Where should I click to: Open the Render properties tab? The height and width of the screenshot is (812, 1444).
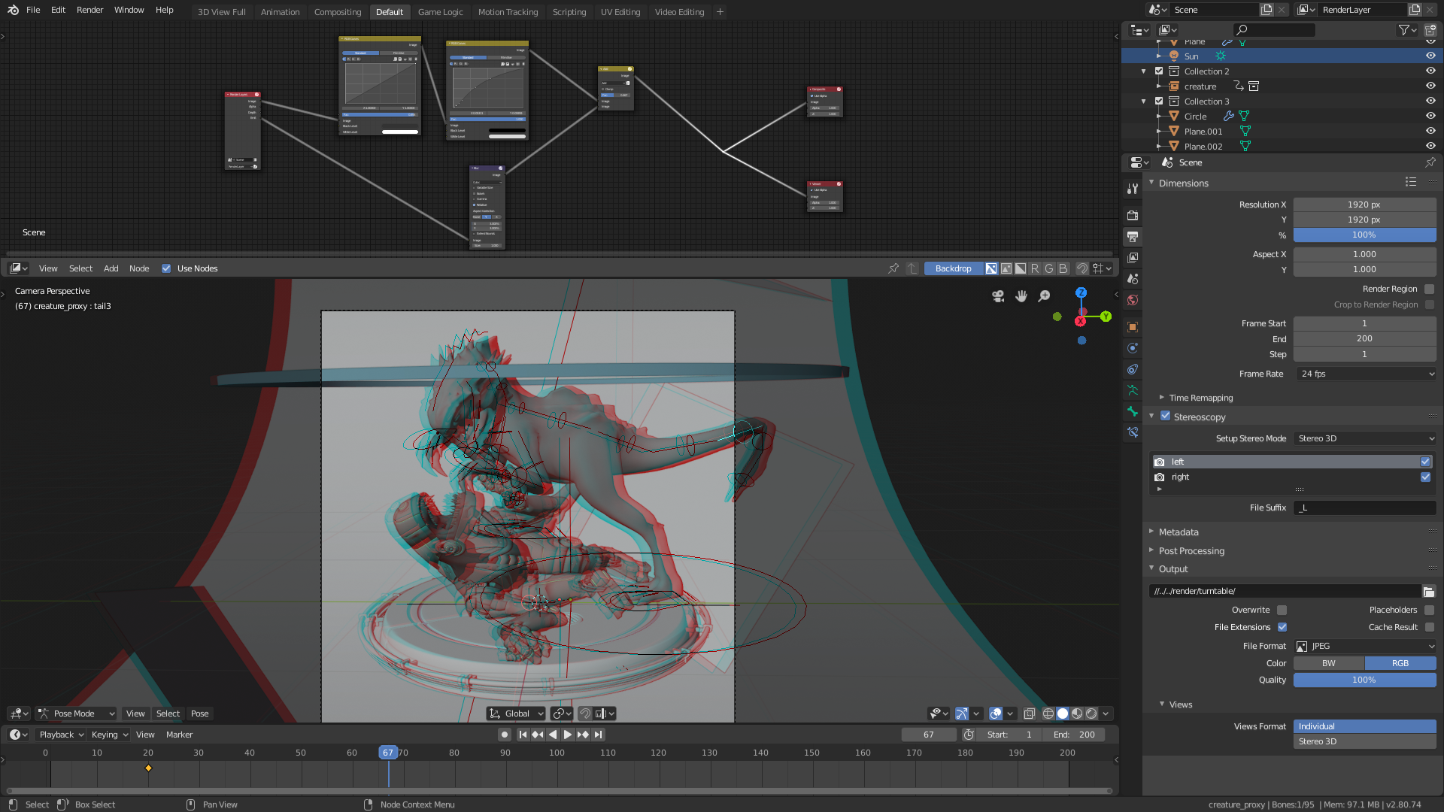[x=1133, y=216]
